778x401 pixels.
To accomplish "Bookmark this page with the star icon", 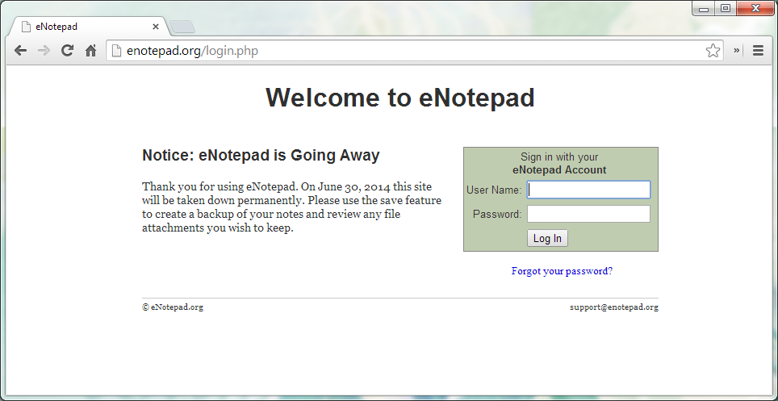I will 713,51.
